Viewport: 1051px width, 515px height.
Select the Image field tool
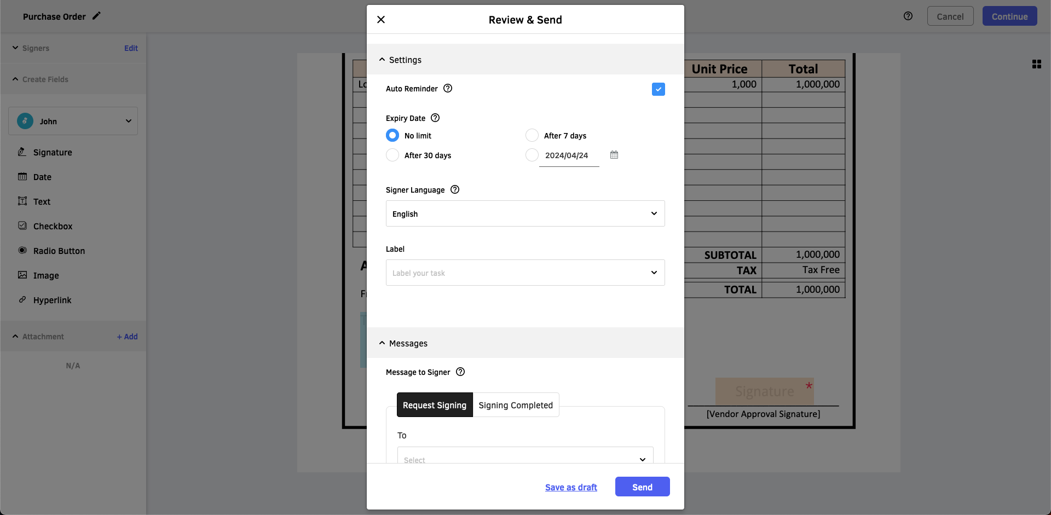pyautogui.click(x=46, y=275)
